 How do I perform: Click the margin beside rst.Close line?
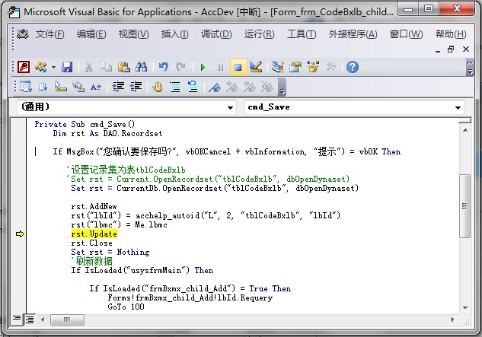[x=19, y=243]
